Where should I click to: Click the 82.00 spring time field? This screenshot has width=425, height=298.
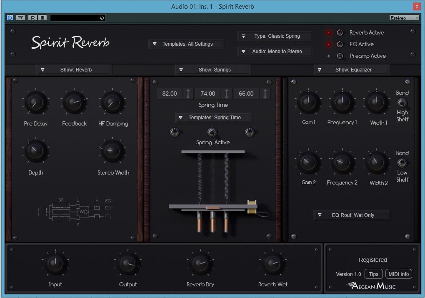coord(170,94)
